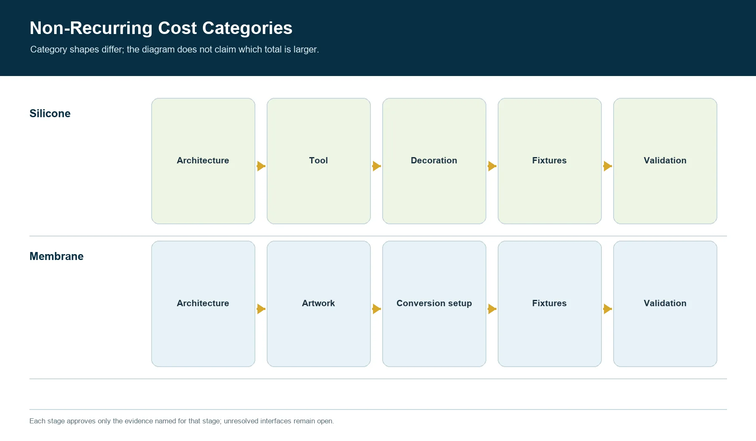Click the arrow between Decoration and Silicone Fixtures
Viewport: 756px width, 441px height.
(492, 166)
